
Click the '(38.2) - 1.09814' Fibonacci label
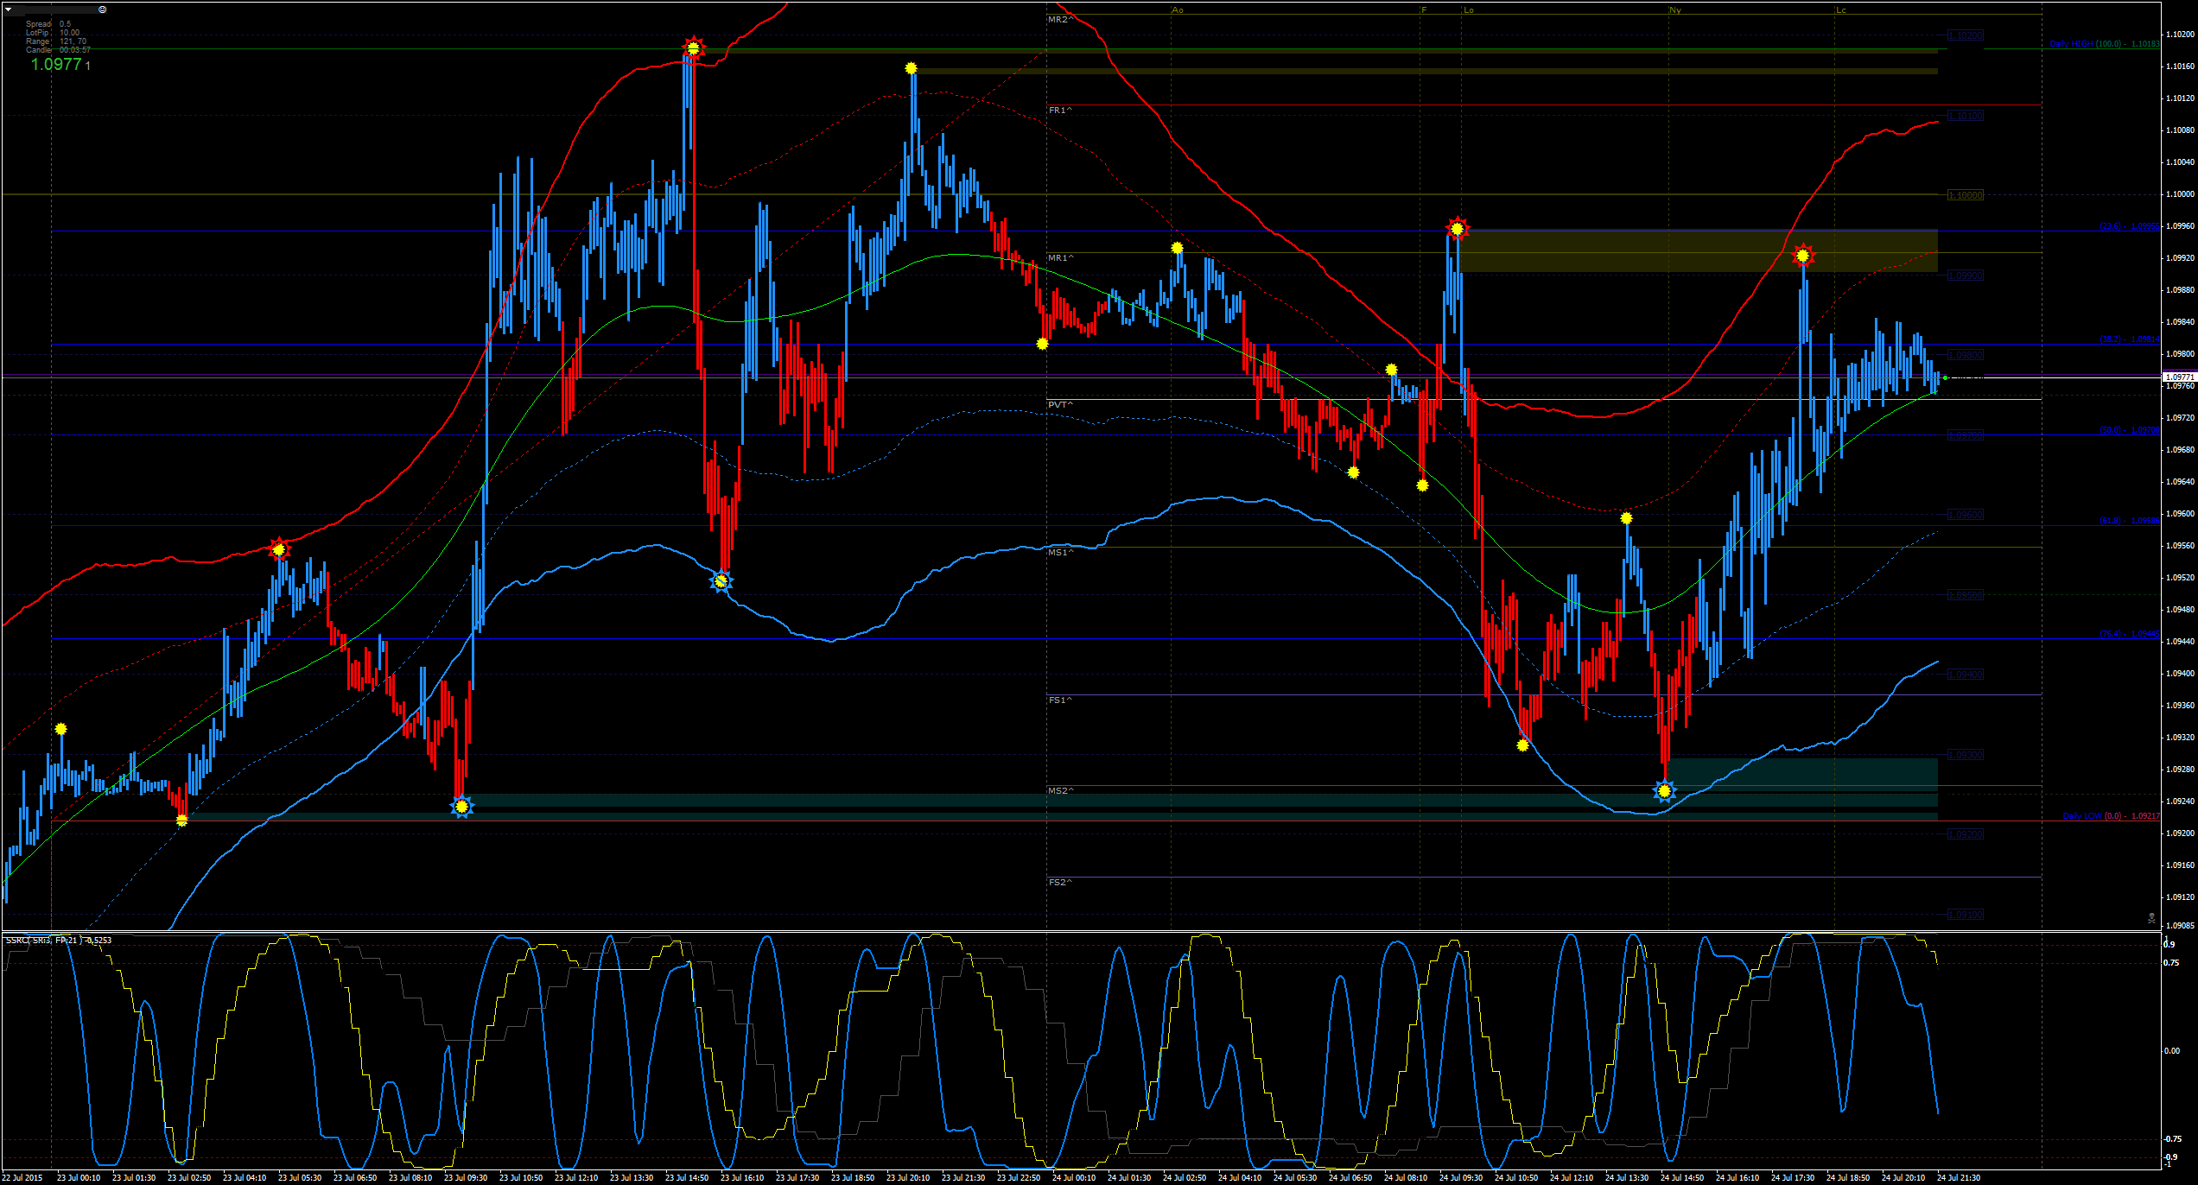(x=2130, y=339)
